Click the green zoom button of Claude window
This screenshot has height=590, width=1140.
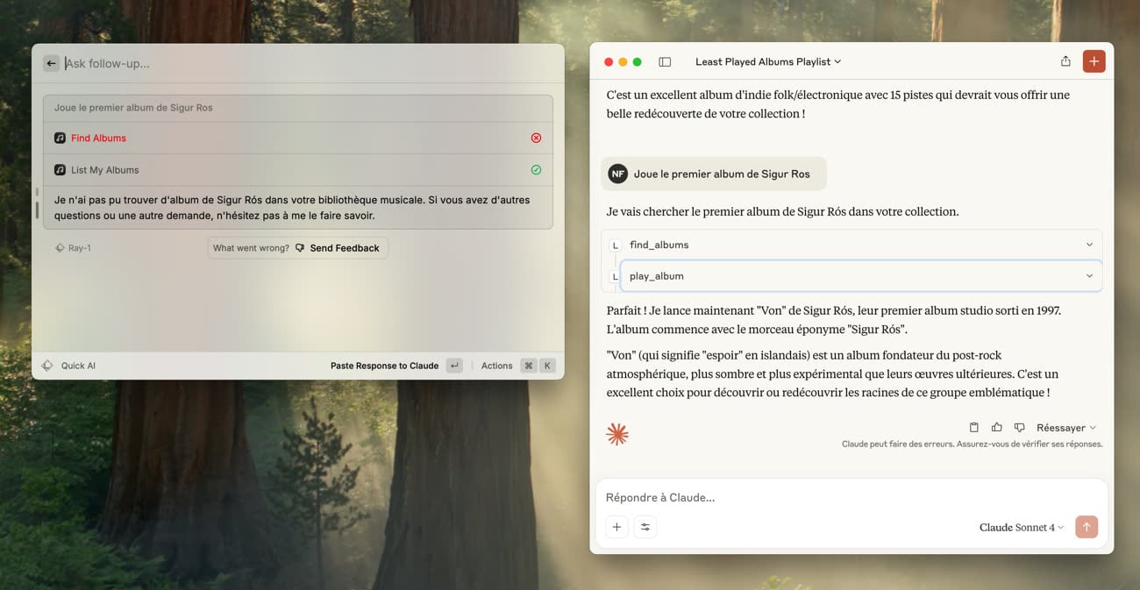pyautogui.click(x=637, y=62)
